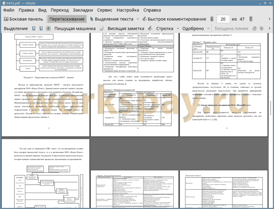Viewport: 274px width, 209px height.
Task: Click page 19 with SWOT diagram
Action: [45, 85]
